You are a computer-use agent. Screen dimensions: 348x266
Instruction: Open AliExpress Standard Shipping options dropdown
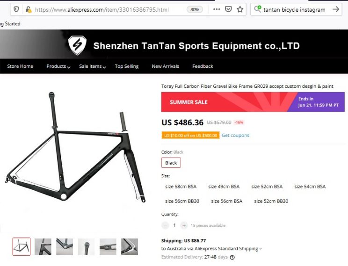pos(261,249)
